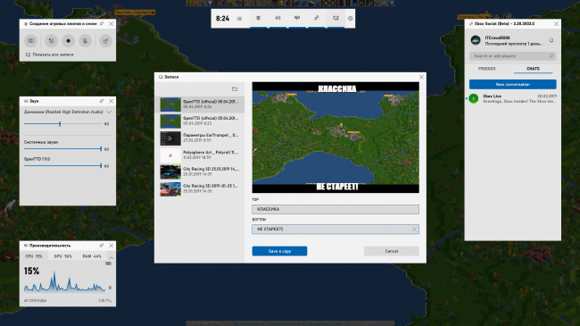Viewport: 580px width, 326px height.
Task: Toggle microphone in the capture widget
Action: coord(85,41)
